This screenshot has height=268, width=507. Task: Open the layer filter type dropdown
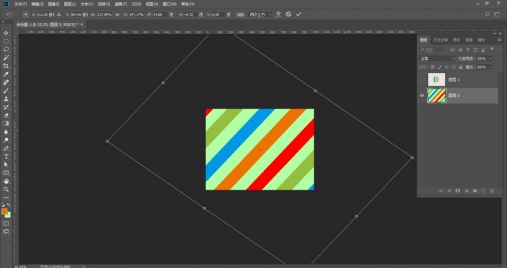(x=432, y=50)
